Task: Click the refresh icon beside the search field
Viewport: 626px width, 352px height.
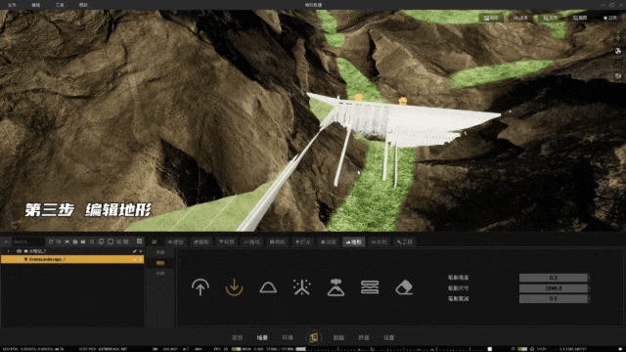Action: pos(51,242)
